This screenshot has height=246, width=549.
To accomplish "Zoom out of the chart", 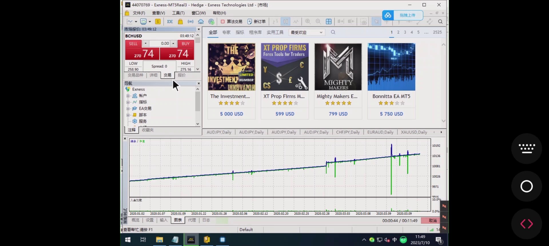I will [318, 22].
